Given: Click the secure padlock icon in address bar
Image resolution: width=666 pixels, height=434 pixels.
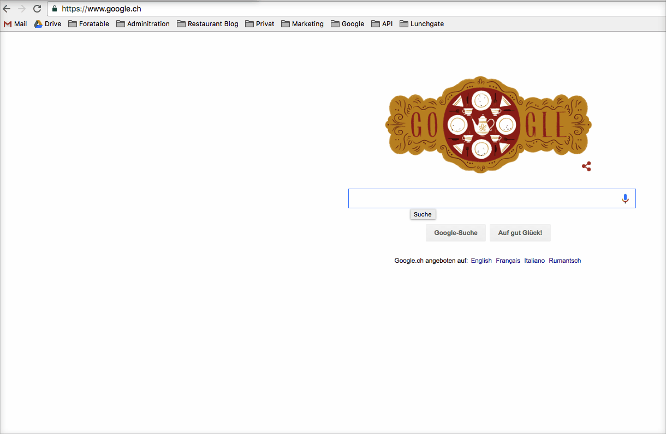Looking at the screenshot, I should (55, 9).
